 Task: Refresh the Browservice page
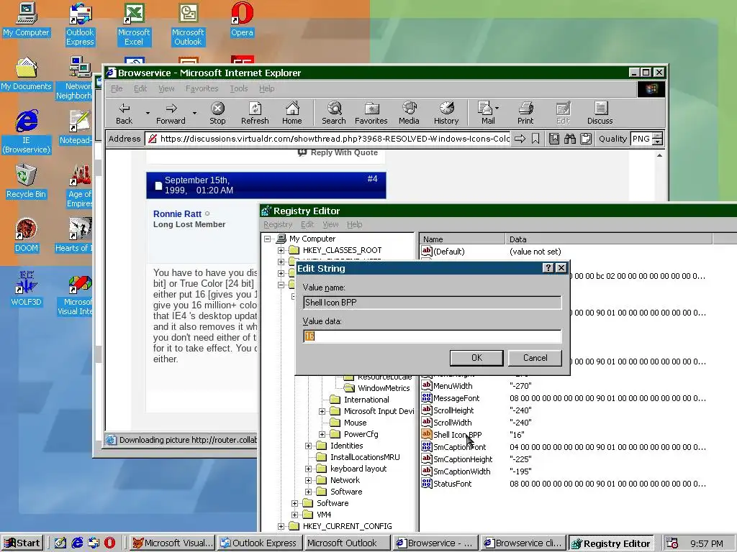255,114
